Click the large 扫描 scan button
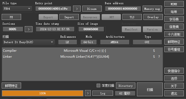This screenshot has height=99, width=186. [150, 89]
